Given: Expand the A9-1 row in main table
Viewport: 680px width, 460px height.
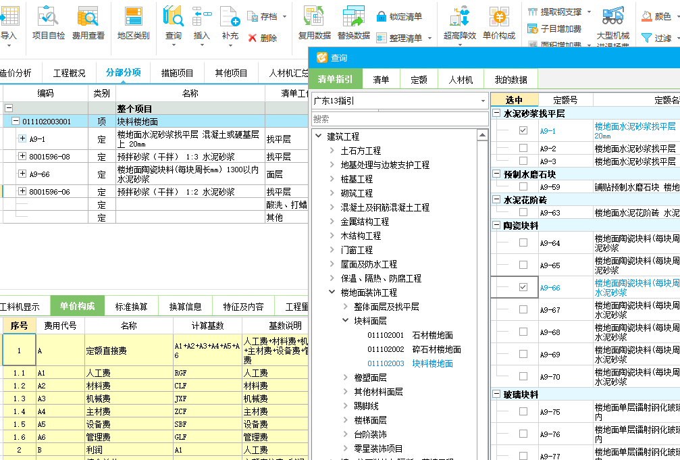Looking at the screenshot, I should click(x=22, y=138).
